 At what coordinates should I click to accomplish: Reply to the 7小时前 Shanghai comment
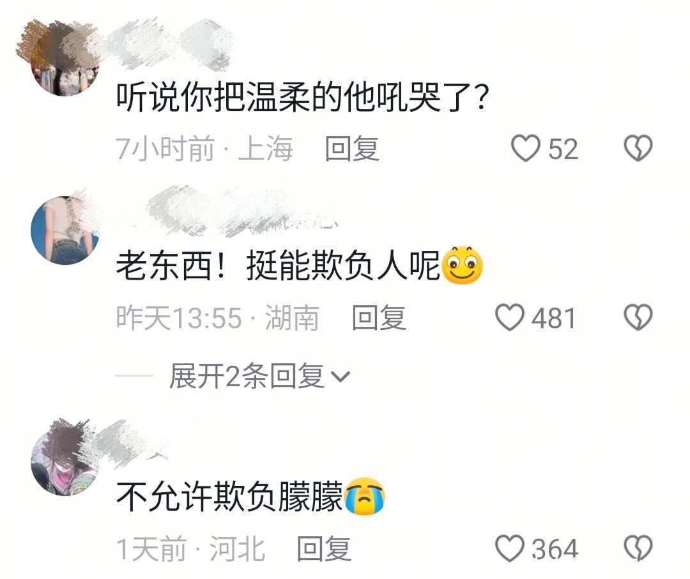(352, 149)
